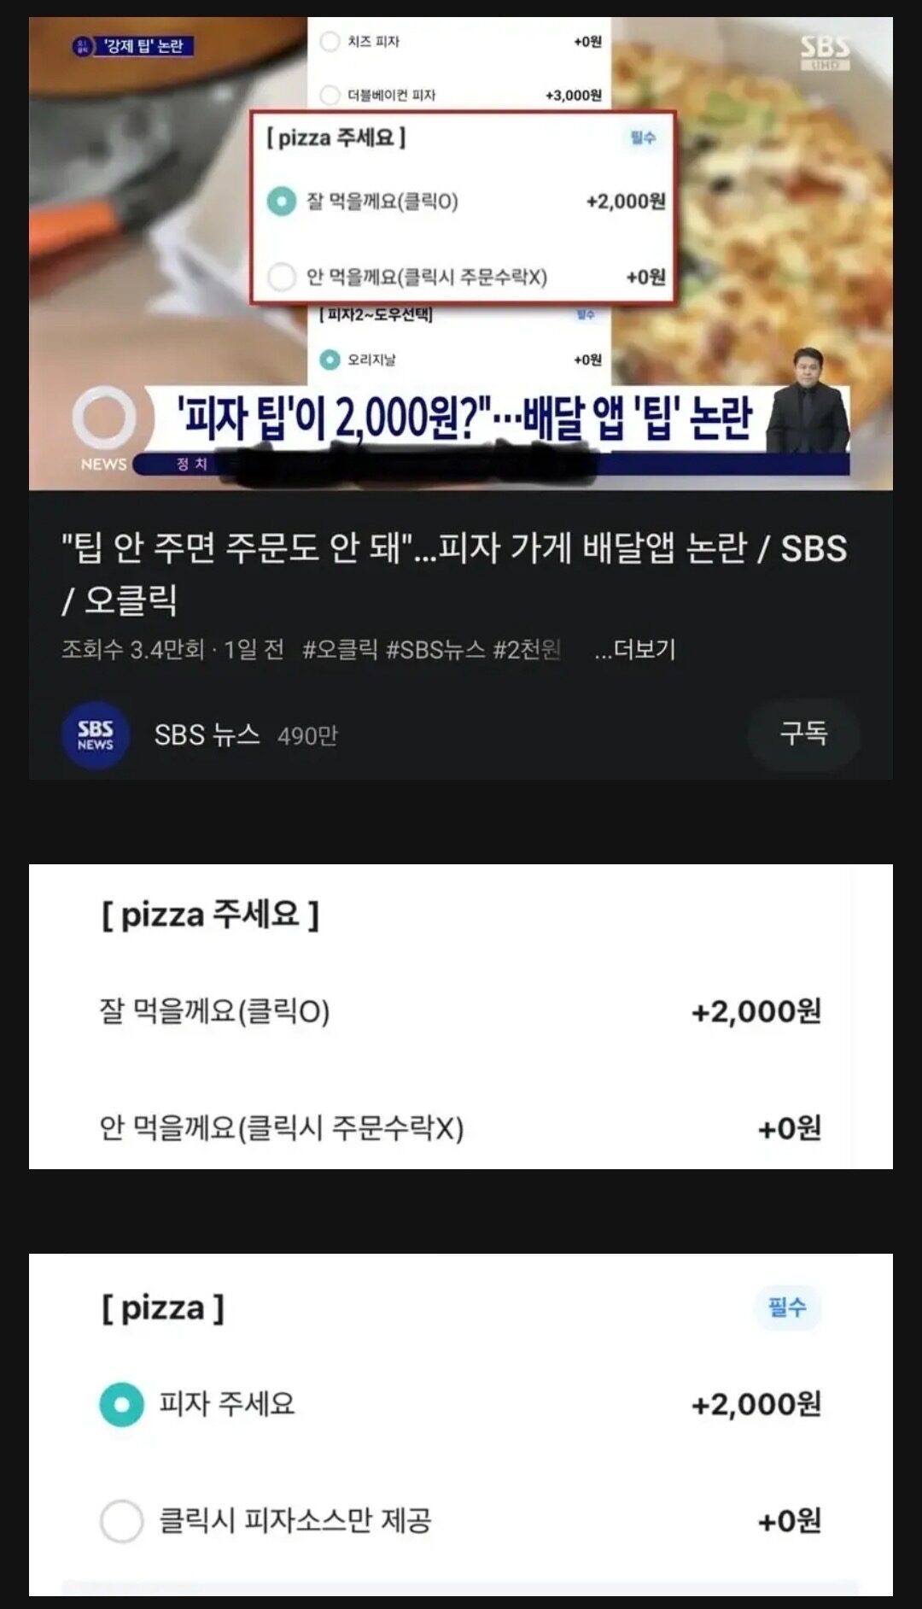The image size is (922, 1609).
Task: Click the SBS UHD logo on video
Action: (825, 53)
